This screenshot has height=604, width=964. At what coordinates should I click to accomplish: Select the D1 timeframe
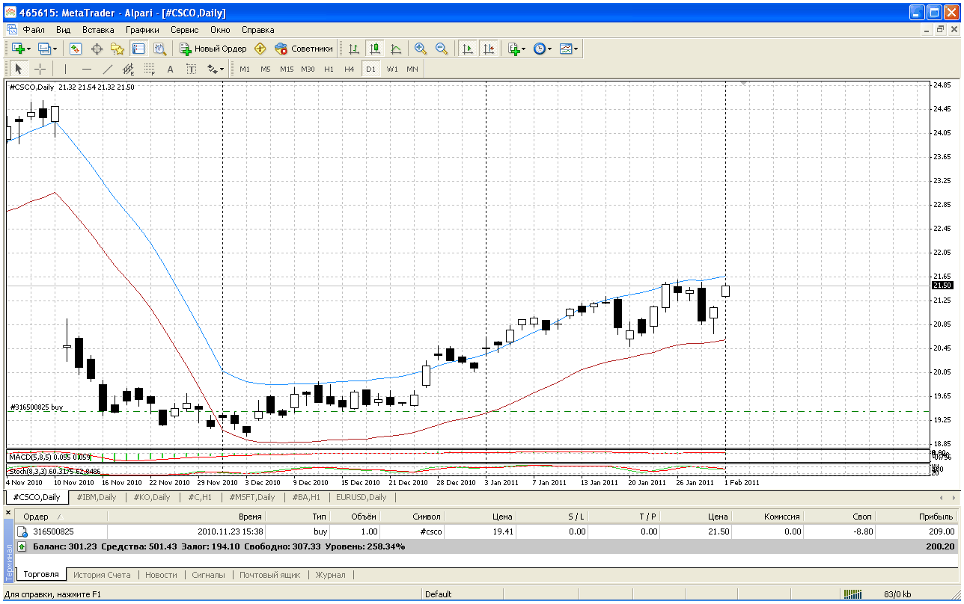click(370, 69)
